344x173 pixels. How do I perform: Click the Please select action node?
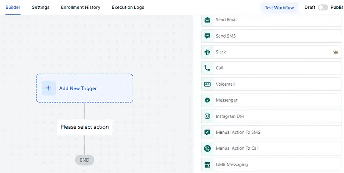tap(85, 127)
